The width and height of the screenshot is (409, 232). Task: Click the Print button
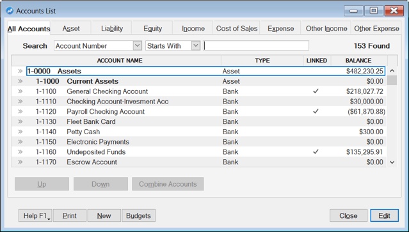coord(70,215)
